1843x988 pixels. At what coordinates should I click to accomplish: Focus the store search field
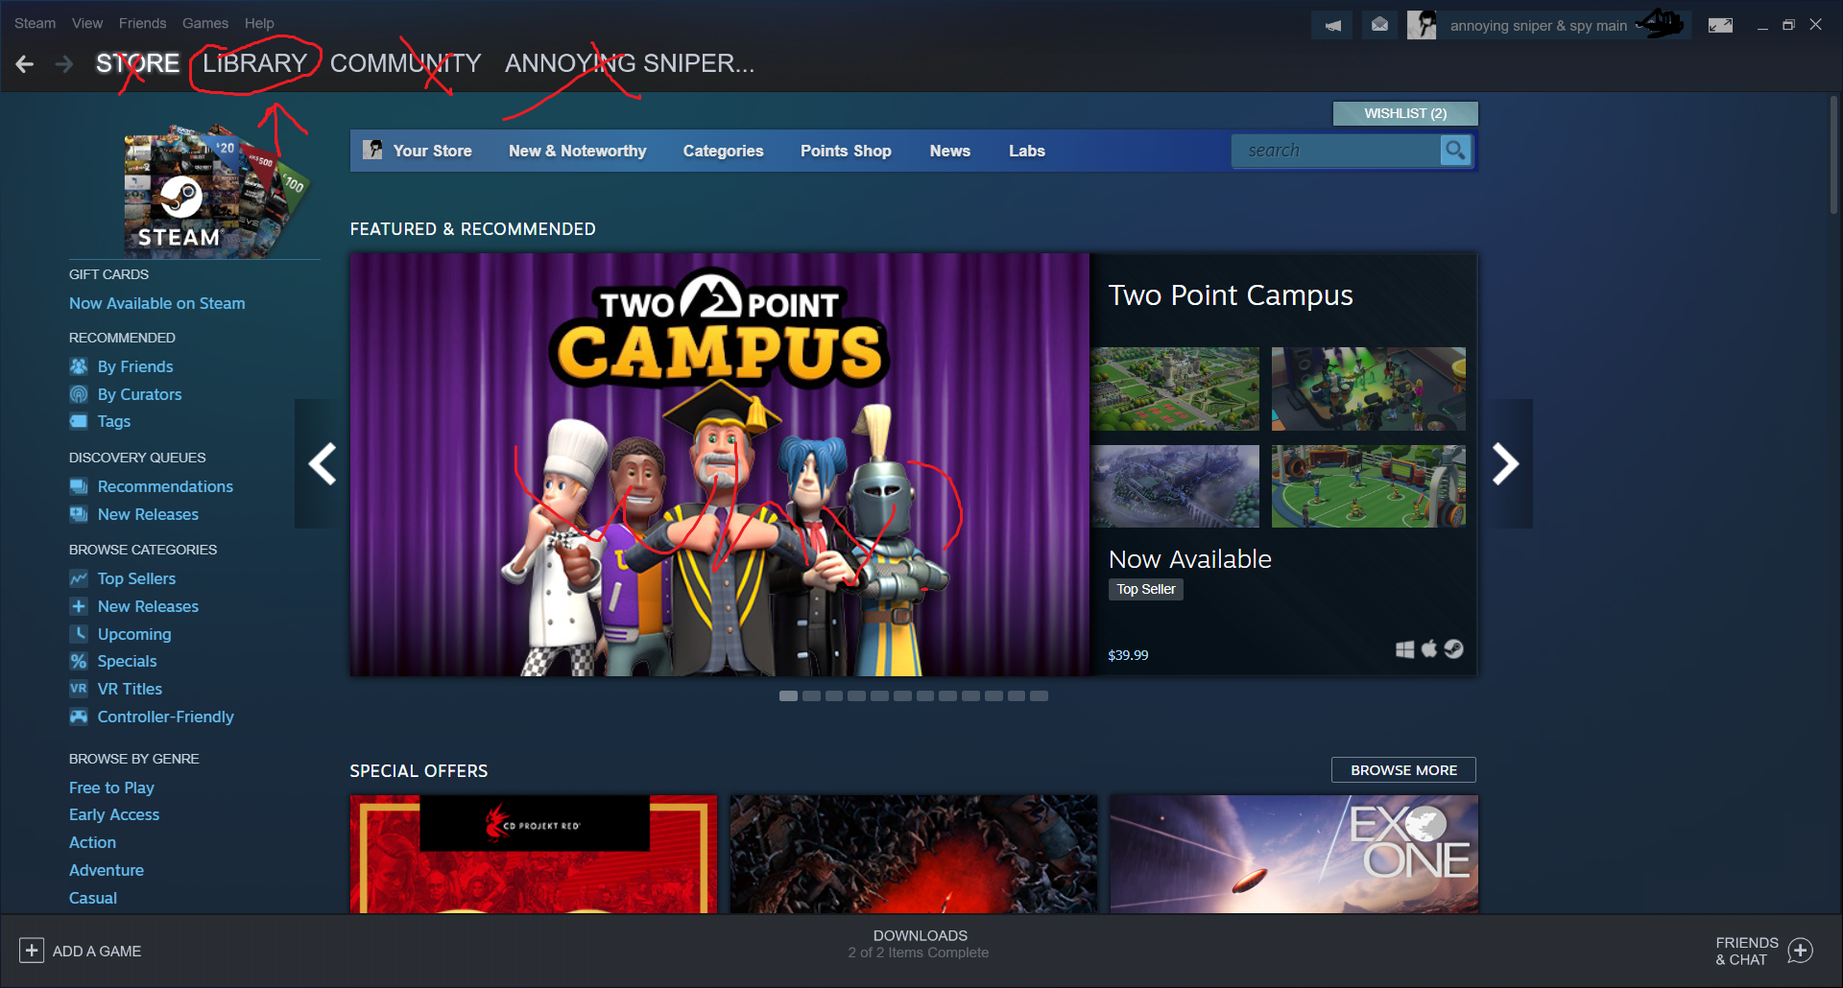pos(1336,151)
